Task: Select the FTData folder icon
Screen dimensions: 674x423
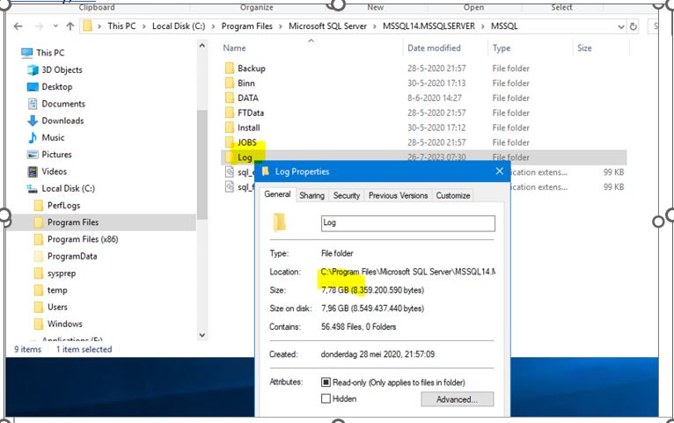Action: pos(230,113)
